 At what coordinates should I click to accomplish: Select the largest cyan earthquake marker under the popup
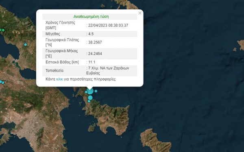[x=90, y=91]
